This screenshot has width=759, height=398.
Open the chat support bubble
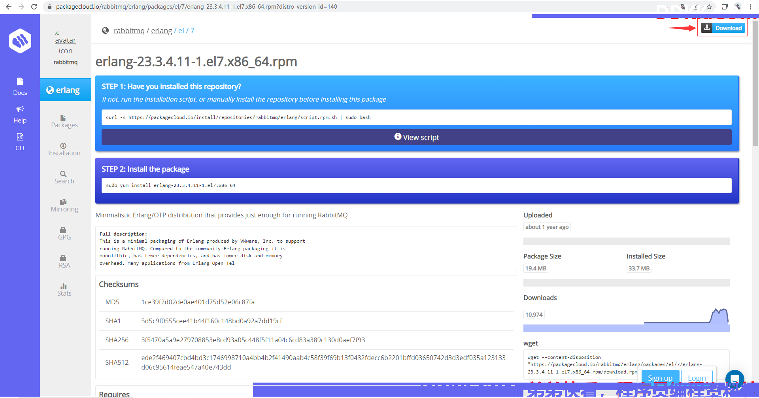(x=735, y=379)
